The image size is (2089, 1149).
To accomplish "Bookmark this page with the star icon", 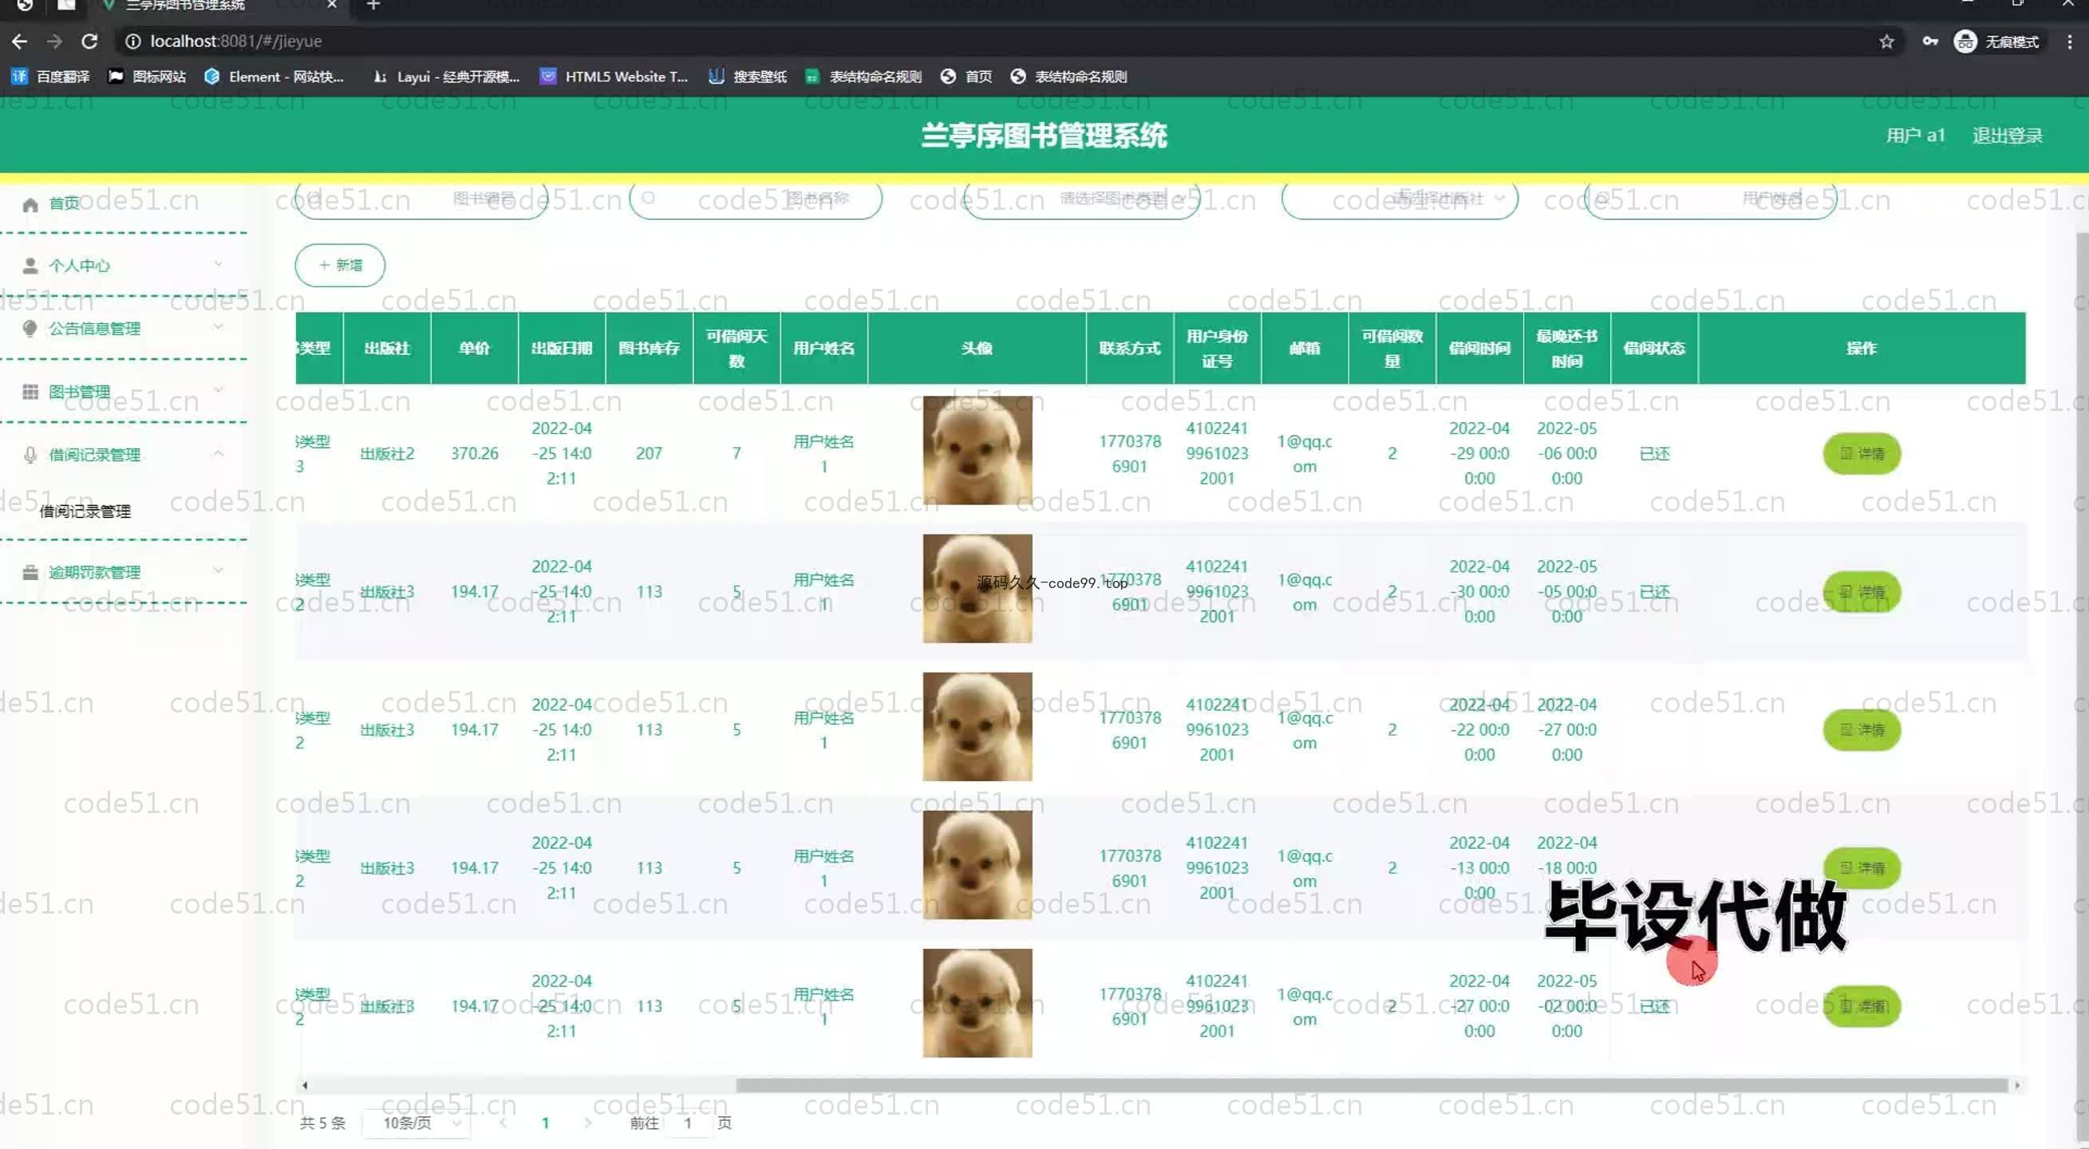I will [x=1886, y=41].
